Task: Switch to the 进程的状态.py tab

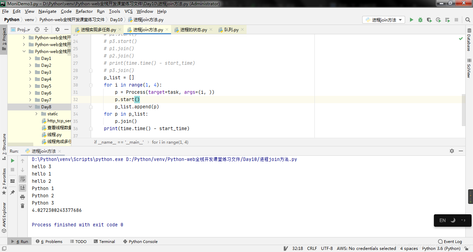Action: pos(193,30)
